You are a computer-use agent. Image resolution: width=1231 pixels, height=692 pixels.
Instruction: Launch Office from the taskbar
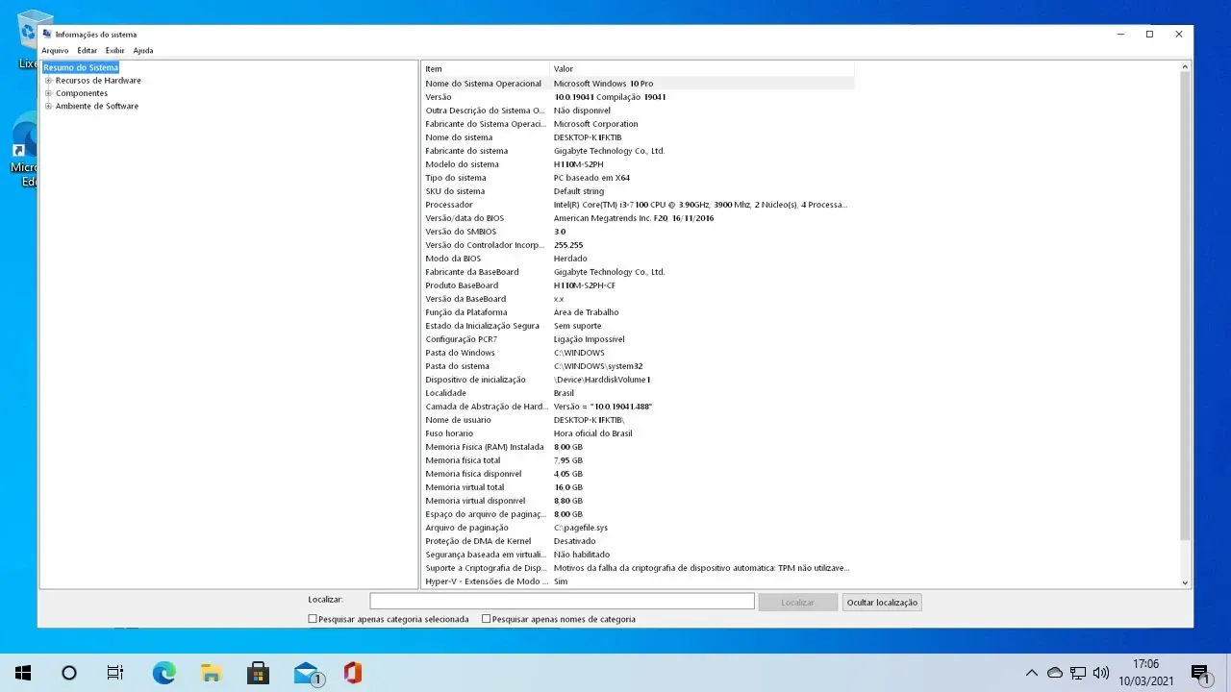353,673
